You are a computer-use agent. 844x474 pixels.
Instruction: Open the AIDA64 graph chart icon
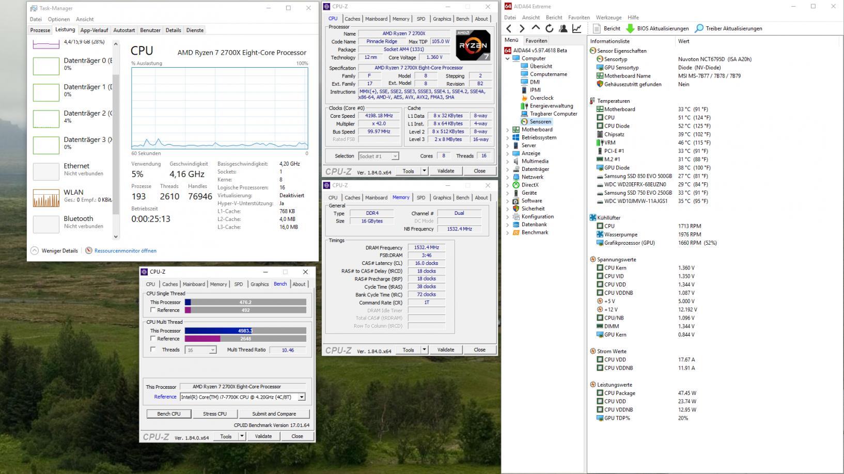coord(576,28)
